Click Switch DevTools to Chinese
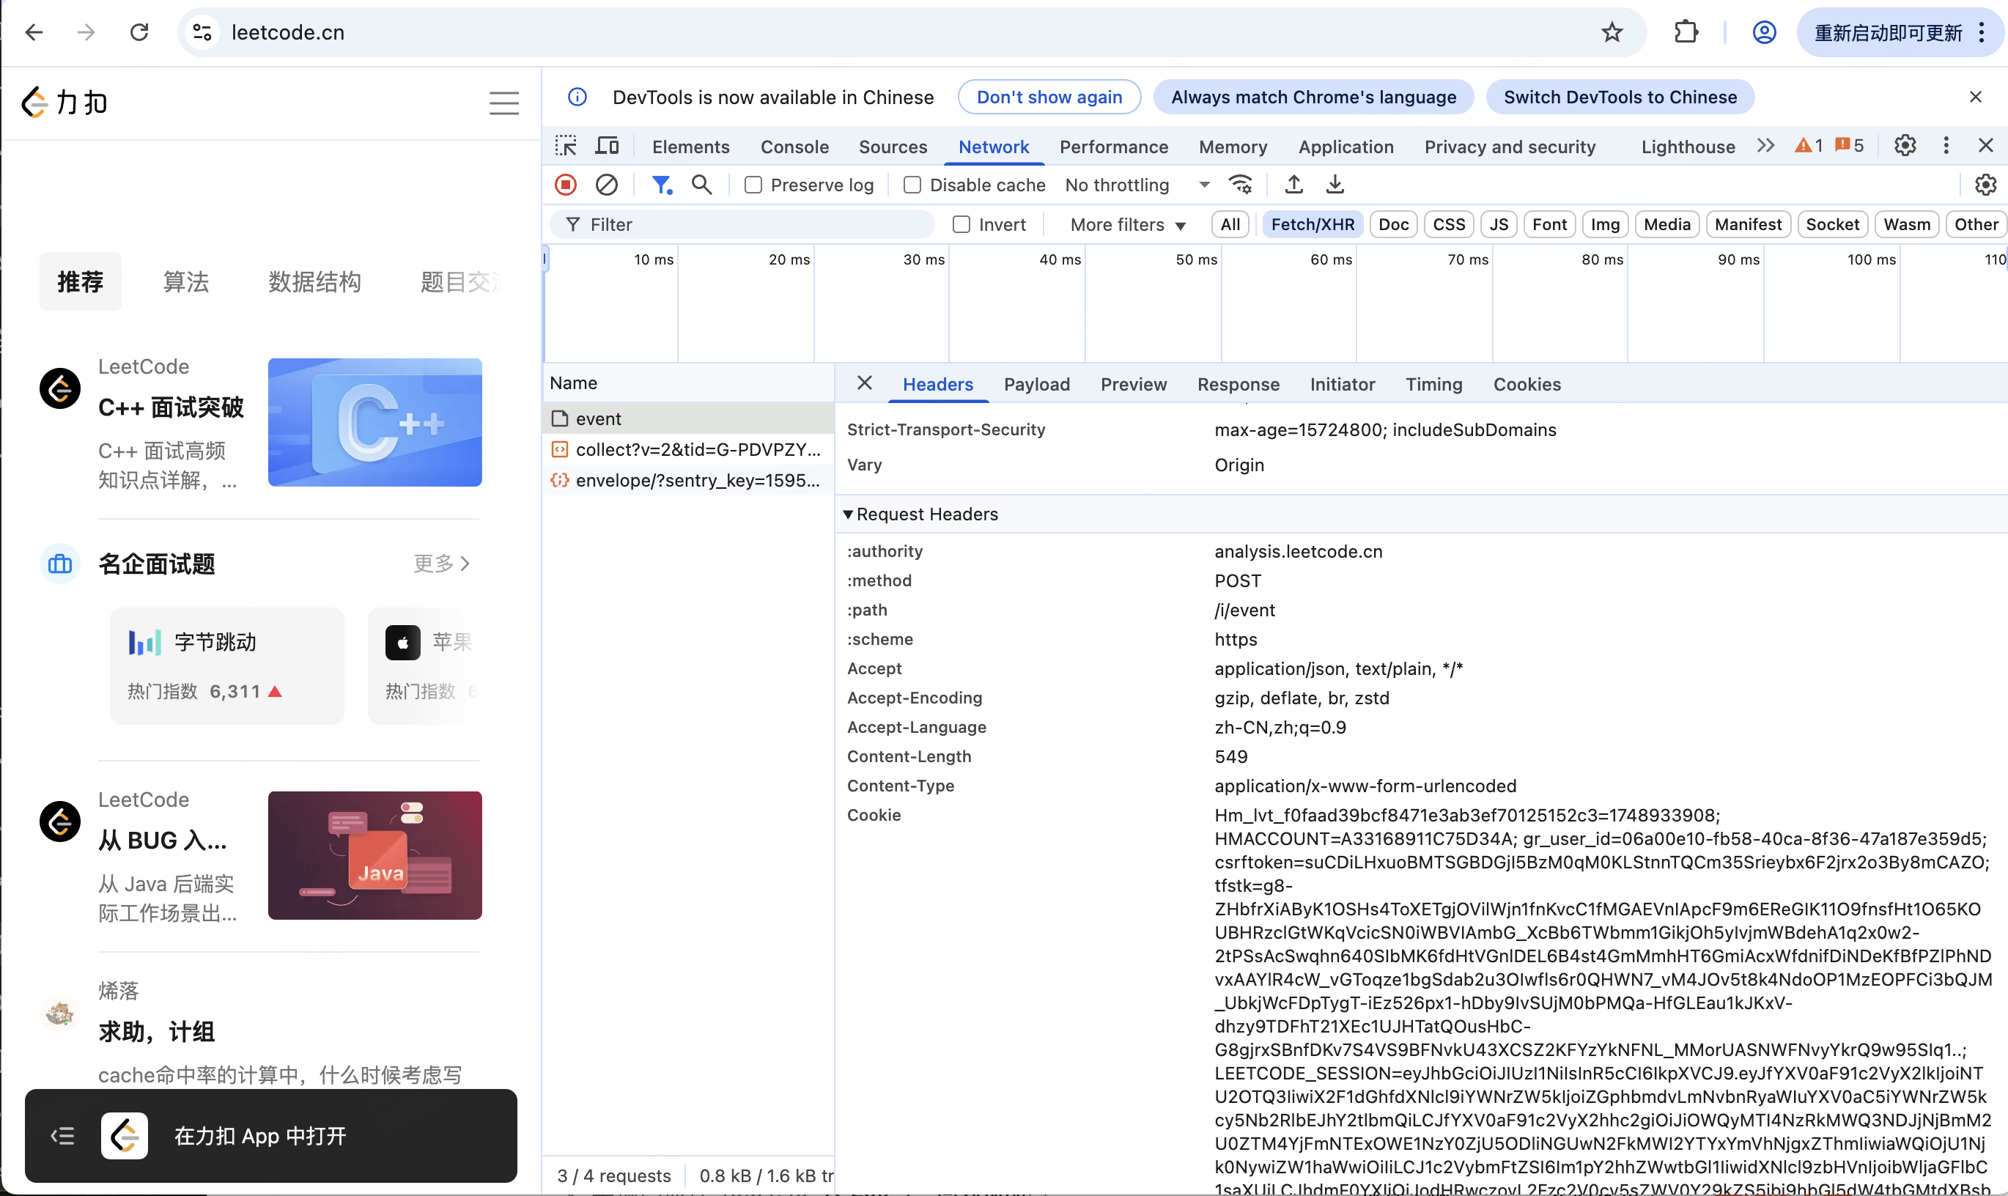This screenshot has width=2008, height=1196. click(1619, 97)
